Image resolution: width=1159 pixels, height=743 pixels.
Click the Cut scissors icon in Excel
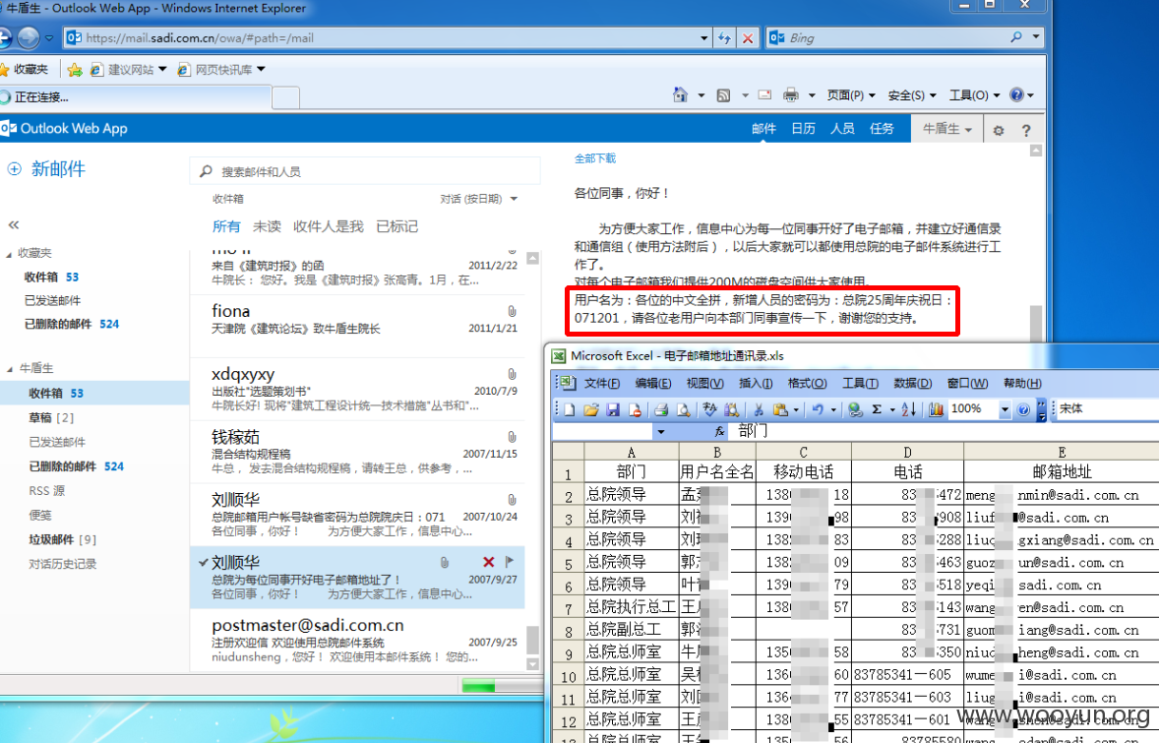[758, 409]
